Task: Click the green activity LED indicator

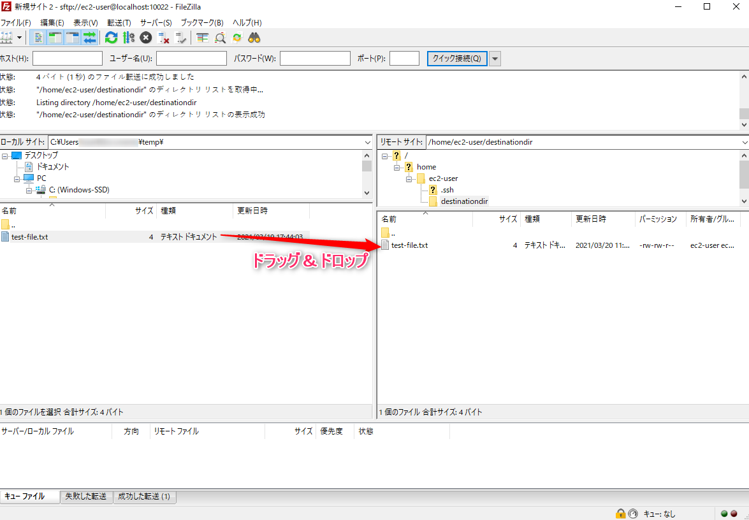Action: click(x=724, y=514)
